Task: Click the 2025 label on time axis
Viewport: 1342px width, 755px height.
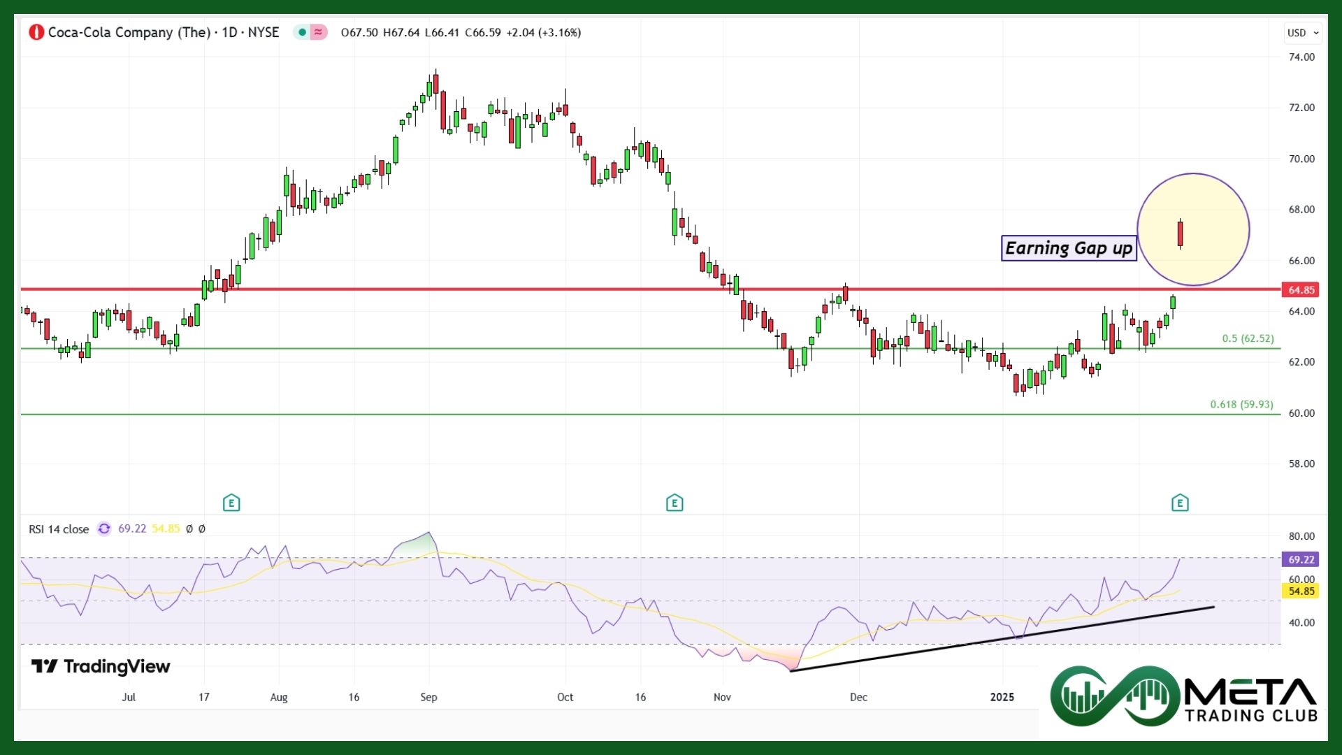Action: pos(1002,697)
